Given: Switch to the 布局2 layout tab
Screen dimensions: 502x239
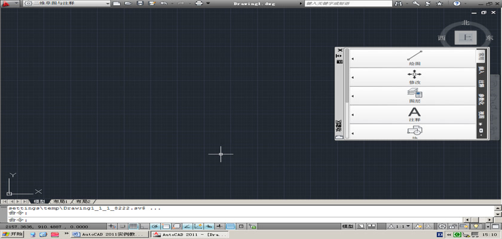Looking at the screenshot, I should click(83, 201).
